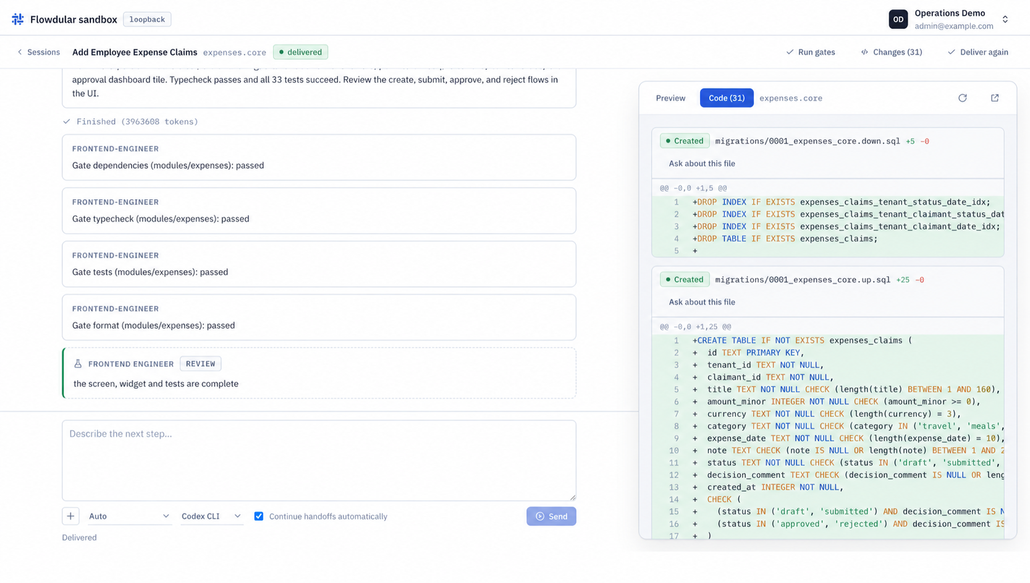Click the DROP TABLE expenses_claims code line
This screenshot has width=1030, height=583.
[x=828, y=239]
